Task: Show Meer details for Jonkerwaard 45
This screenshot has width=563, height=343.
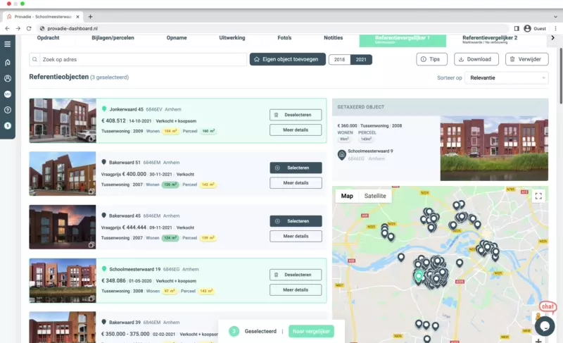Action: pos(296,130)
